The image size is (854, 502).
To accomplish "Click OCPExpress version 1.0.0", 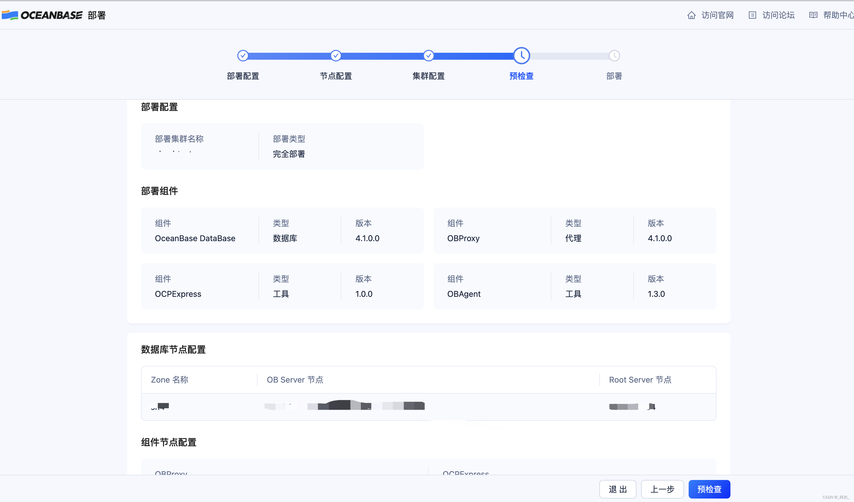I will [x=364, y=294].
